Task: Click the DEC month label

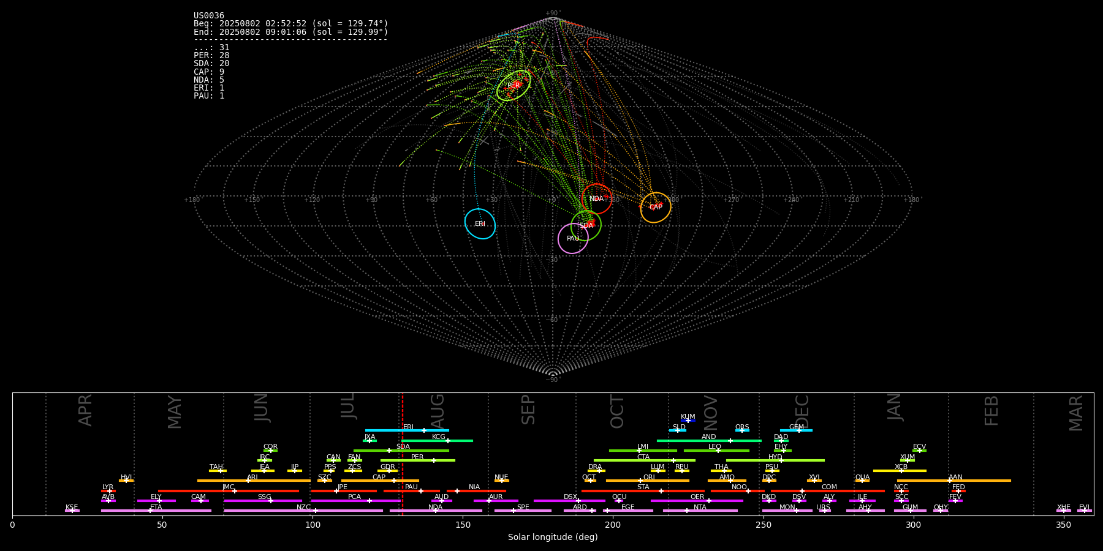Action: tap(802, 411)
